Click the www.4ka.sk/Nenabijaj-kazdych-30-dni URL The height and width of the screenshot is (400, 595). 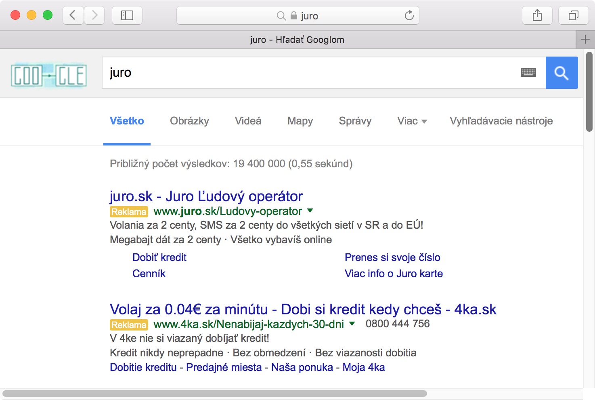pyautogui.click(x=249, y=324)
